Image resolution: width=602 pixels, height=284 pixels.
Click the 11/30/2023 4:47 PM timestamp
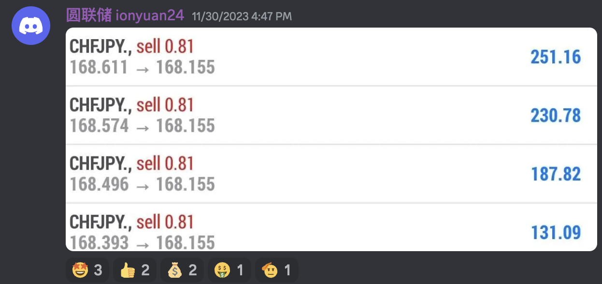click(242, 16)
